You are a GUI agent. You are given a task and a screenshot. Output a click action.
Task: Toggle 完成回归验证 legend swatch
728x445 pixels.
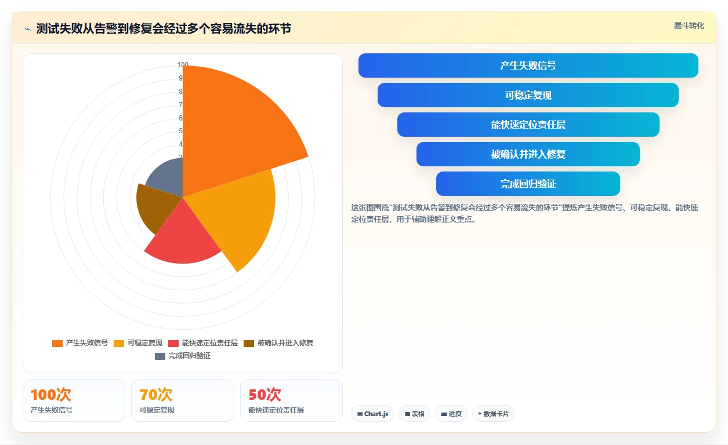[x=160, y=356]
